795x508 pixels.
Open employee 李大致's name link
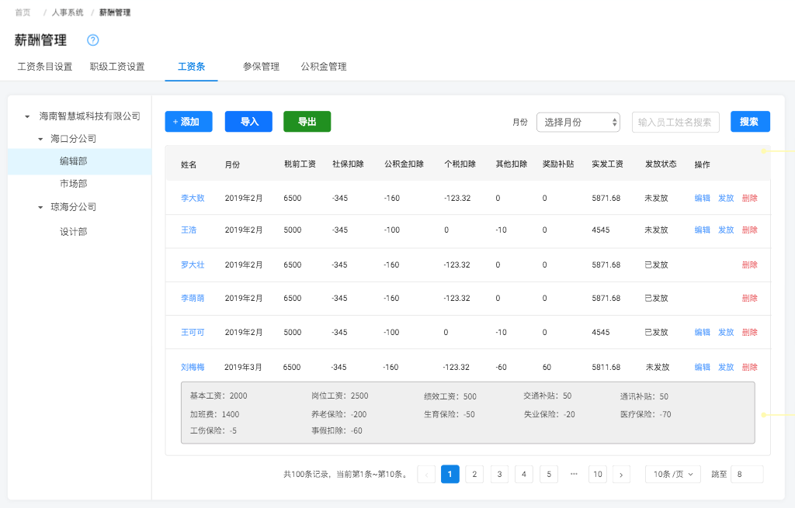(x=193, y=199)
